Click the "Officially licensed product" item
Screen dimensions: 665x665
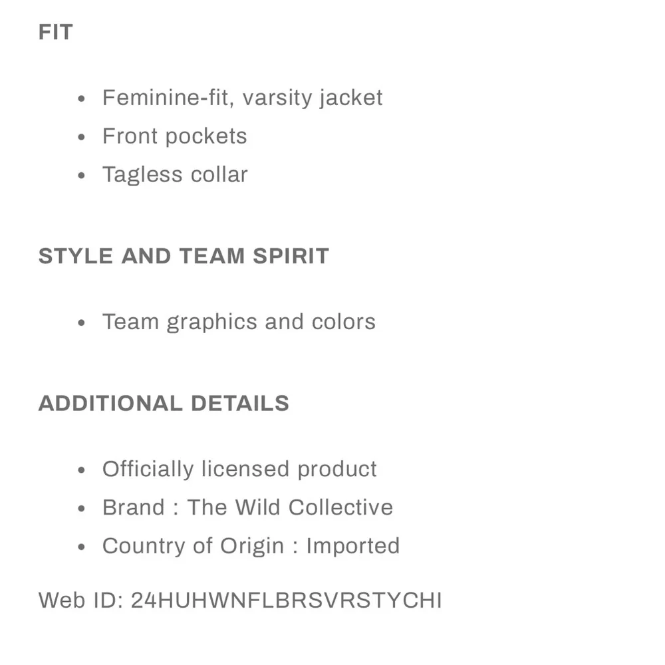(239, 469)
